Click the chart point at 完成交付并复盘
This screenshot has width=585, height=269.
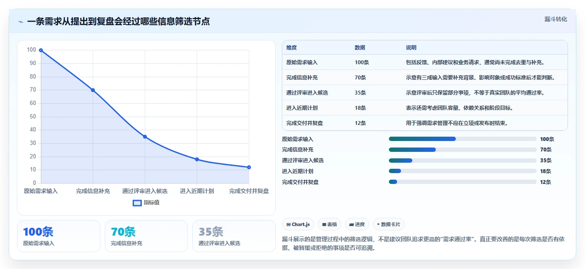249,167
